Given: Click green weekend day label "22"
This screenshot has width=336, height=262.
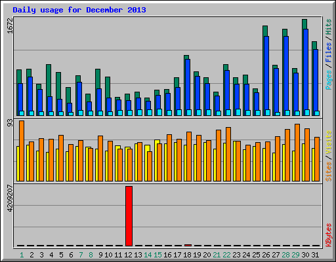Looking at the screenshot, I should 226,255.
